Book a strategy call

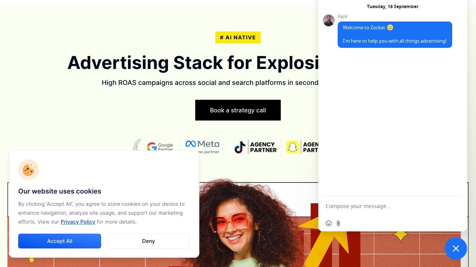pos(238,110)
